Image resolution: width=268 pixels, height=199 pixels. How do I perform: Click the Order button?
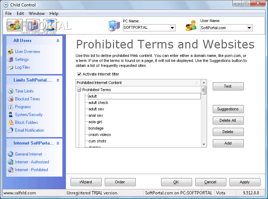(x=120, y=182)
